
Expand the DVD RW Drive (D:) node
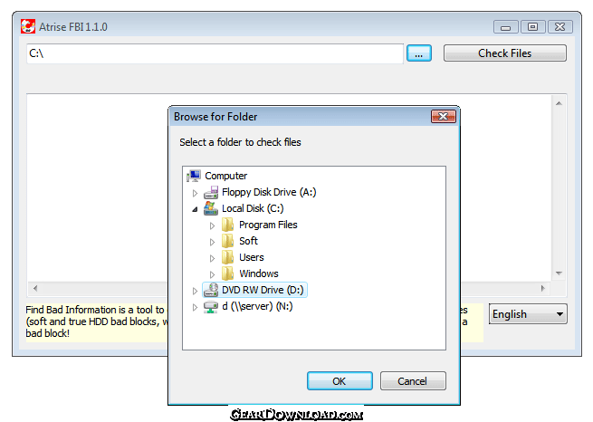pos(195,291)
